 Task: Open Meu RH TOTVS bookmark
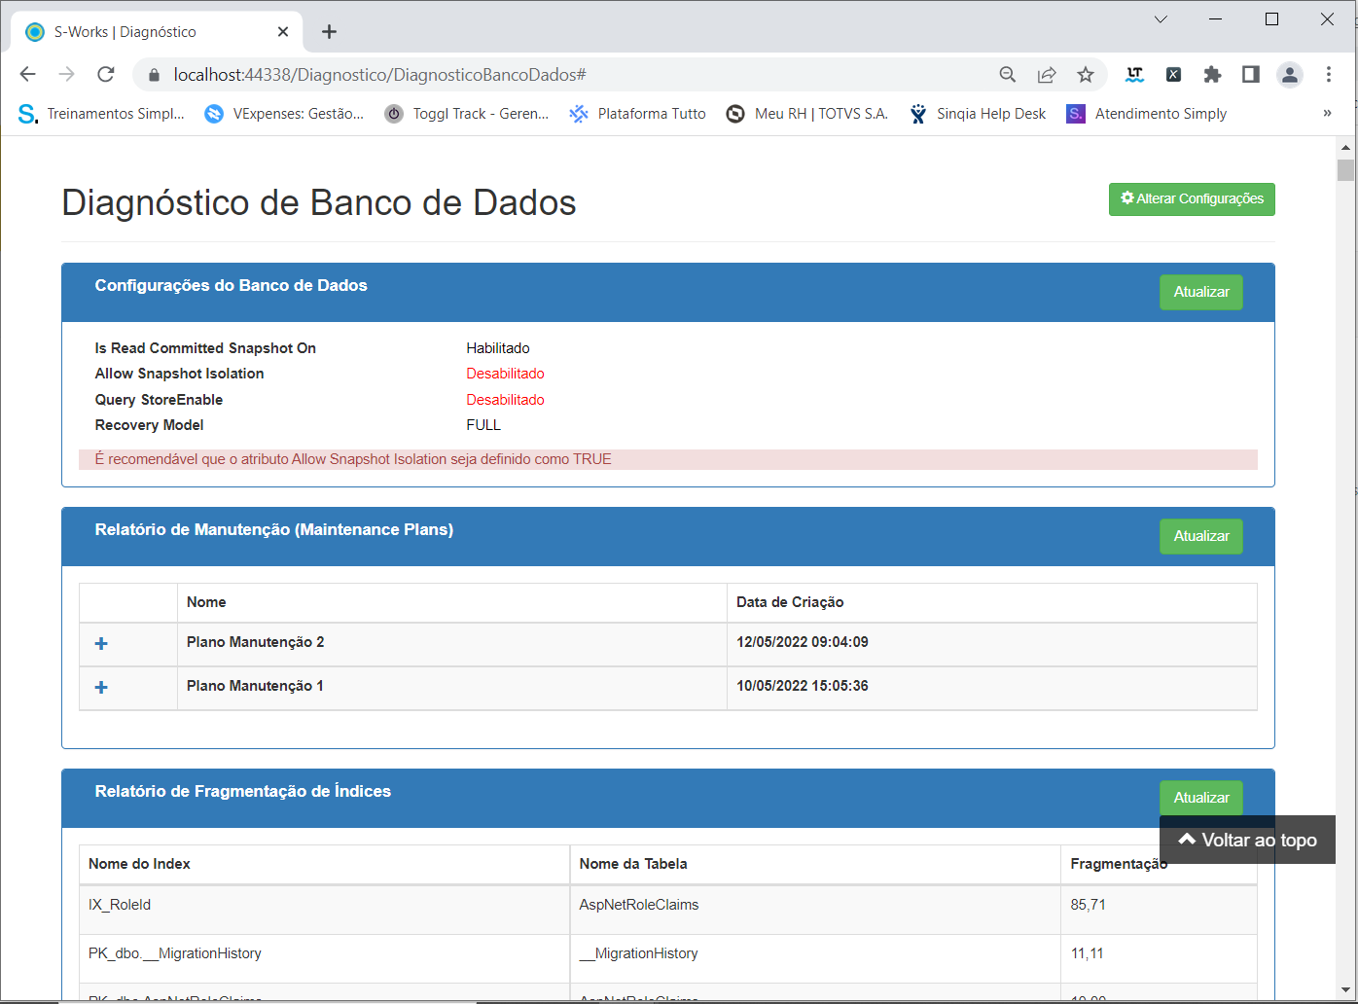pyautogui.click(x=807, y=114)
